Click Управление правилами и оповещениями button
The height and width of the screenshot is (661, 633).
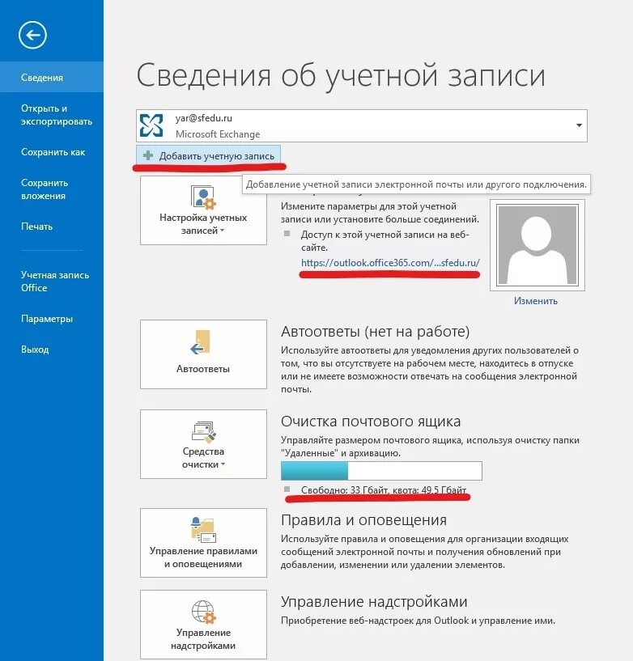(203, 543)
